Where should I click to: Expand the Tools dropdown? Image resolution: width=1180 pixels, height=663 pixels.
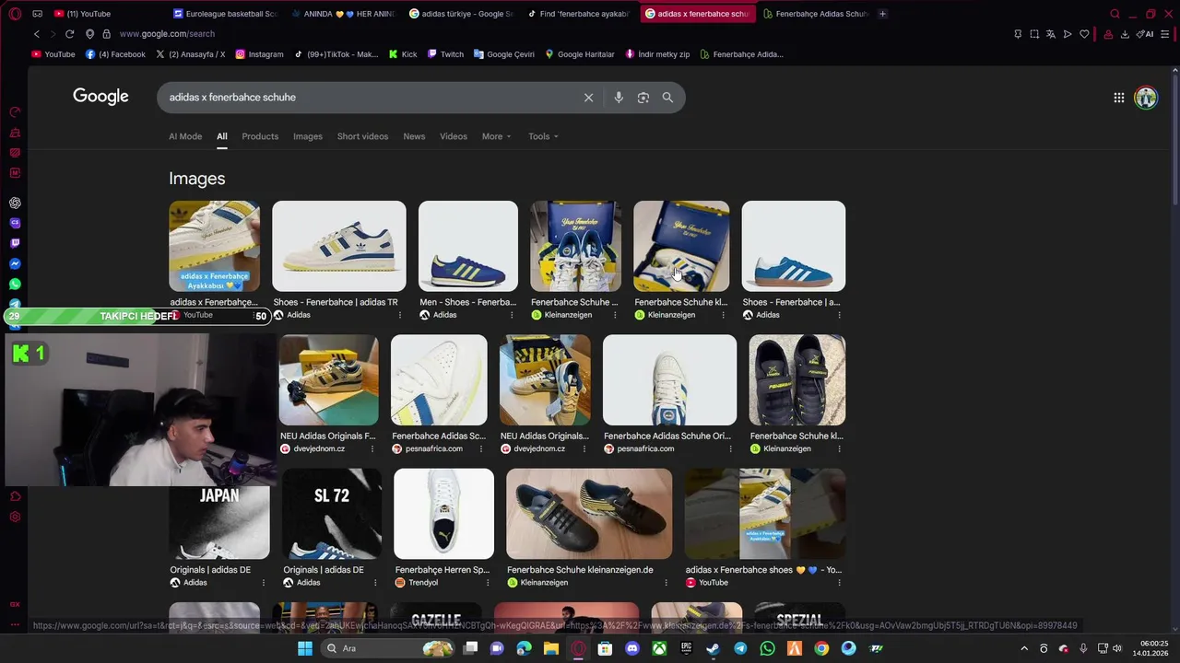(543, 136)
